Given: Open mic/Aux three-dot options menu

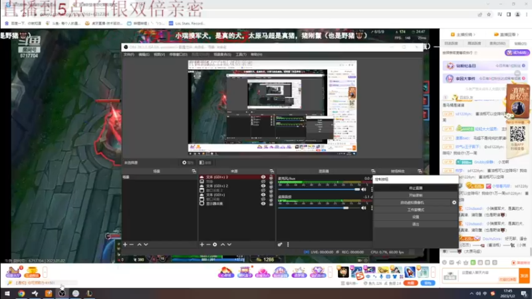Looking at the screenshot, I should point(372,189).
